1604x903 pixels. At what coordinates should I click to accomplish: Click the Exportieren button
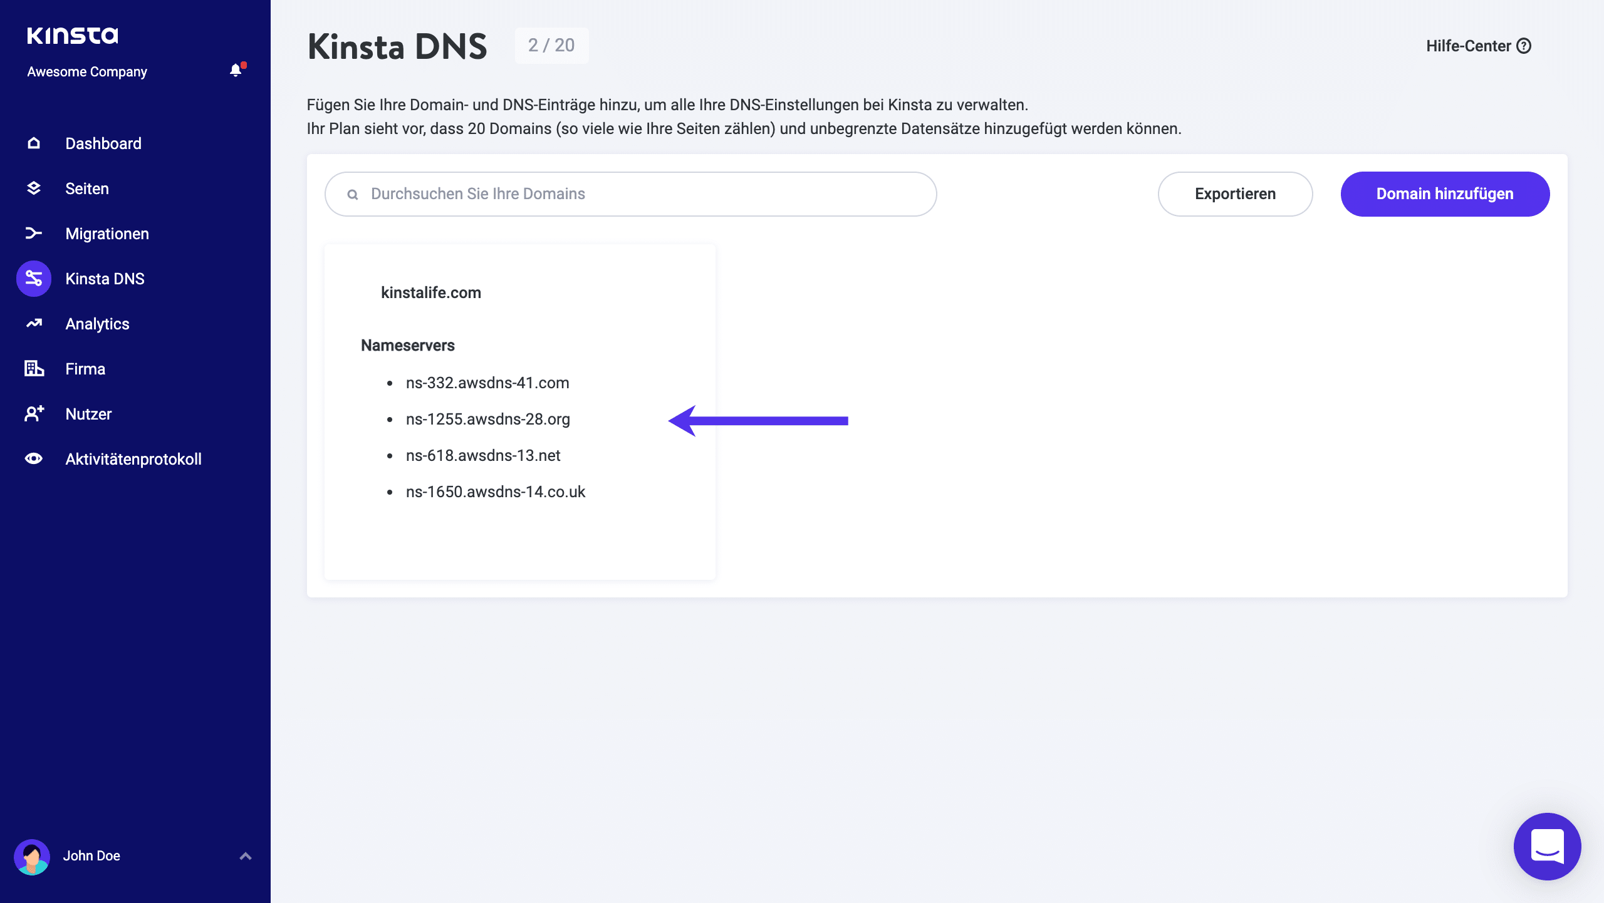(x=1235, y=194)
